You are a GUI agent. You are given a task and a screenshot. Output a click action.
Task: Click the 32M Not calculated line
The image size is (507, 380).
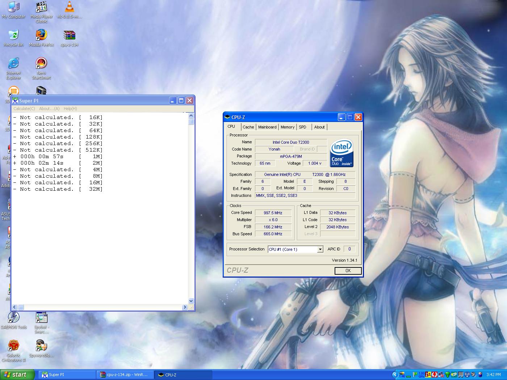pos(58,189)
